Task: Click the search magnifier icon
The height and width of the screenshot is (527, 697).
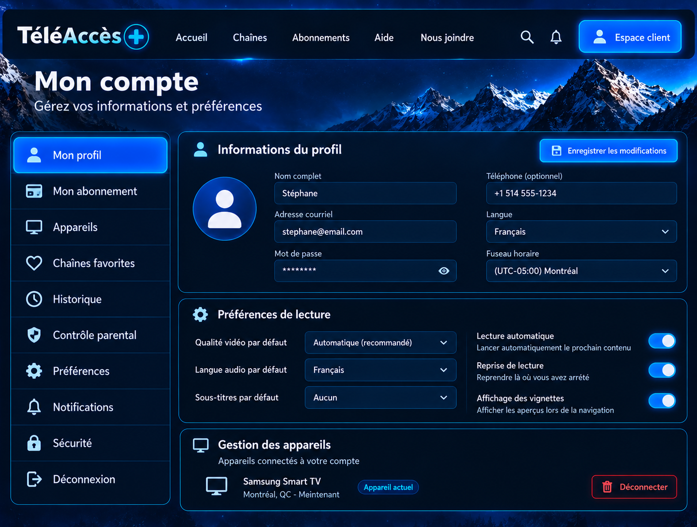Action: pyautogui.click(x=527, y=37)
